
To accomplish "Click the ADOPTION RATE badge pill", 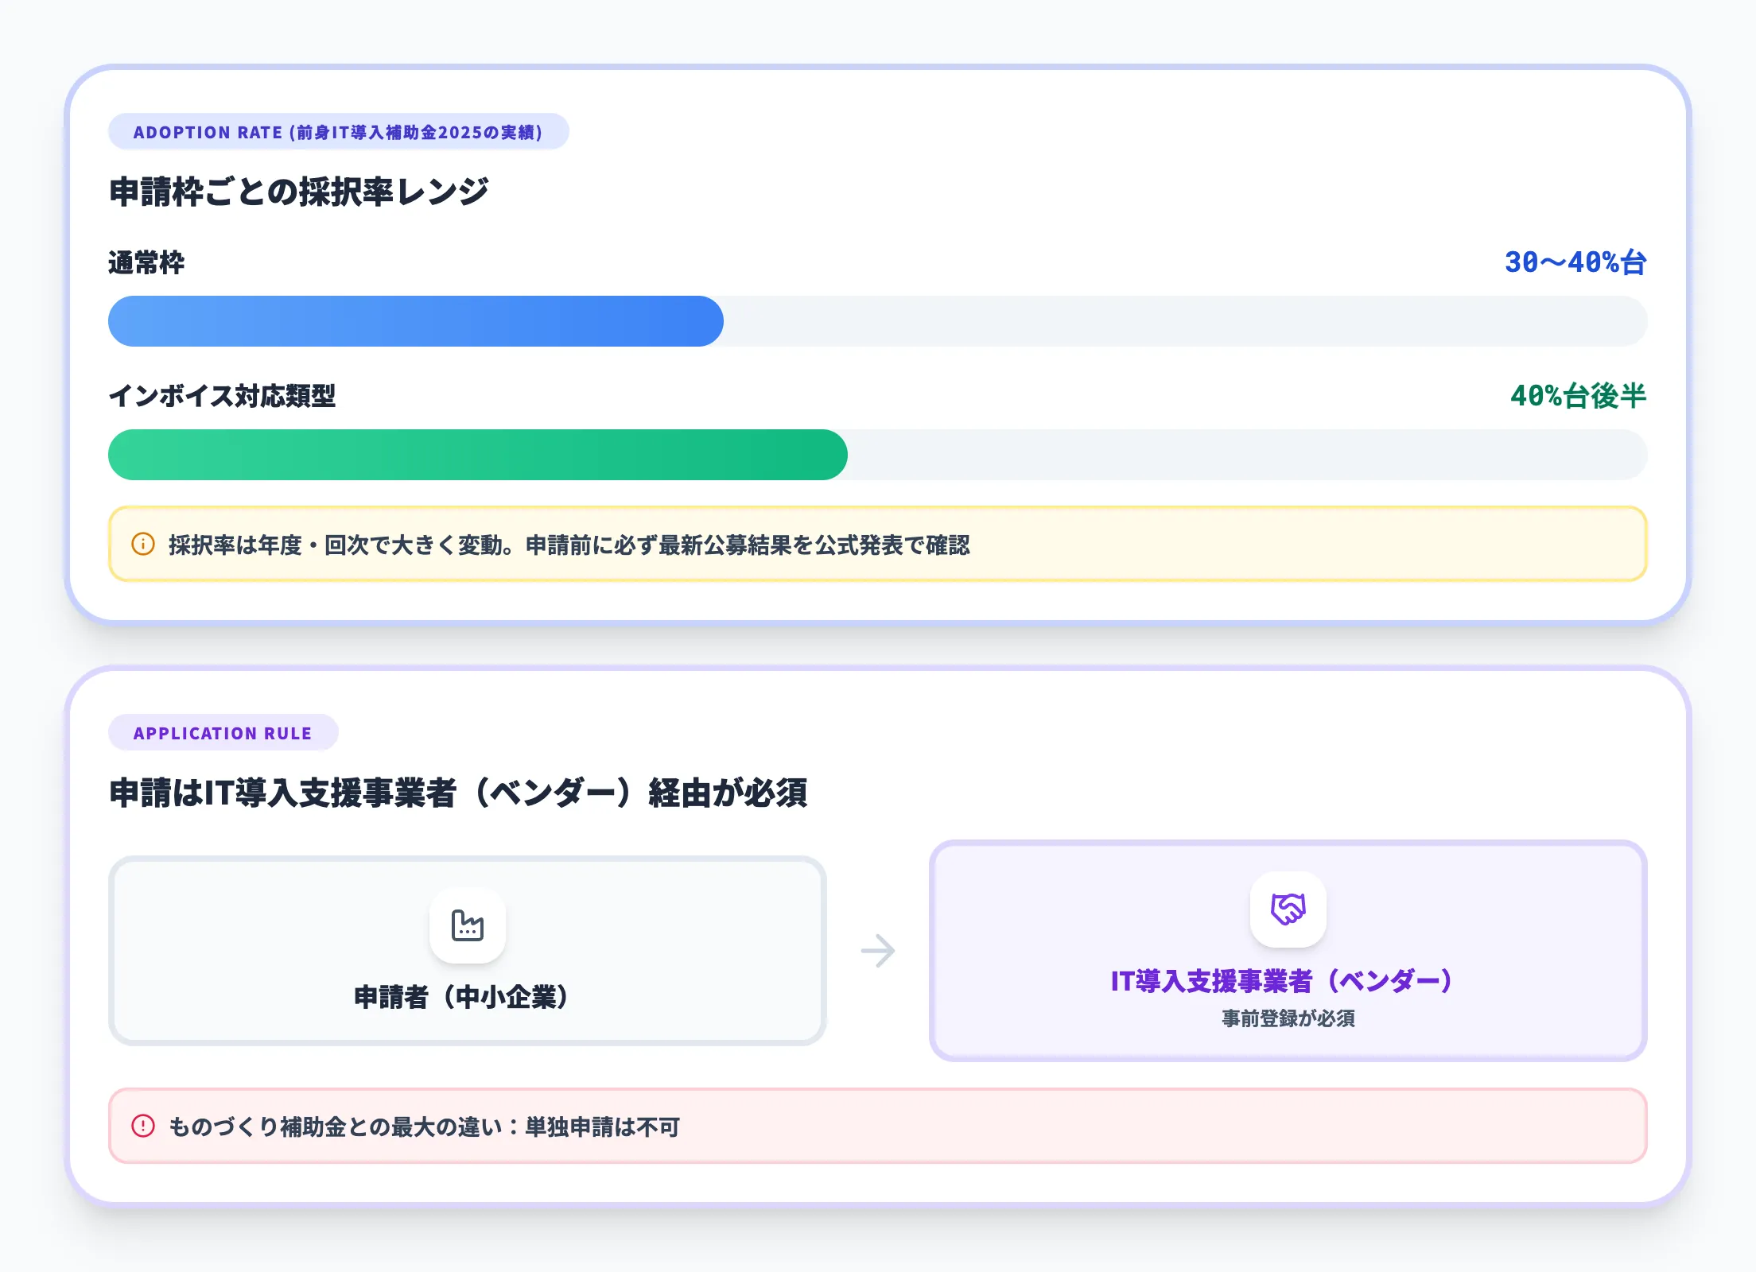I will [337, 133].
